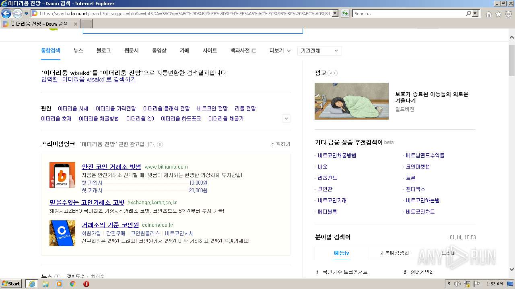Select the 예능tv category tab
This screenshot has height=289, width=515.
[x=341, y=253]
